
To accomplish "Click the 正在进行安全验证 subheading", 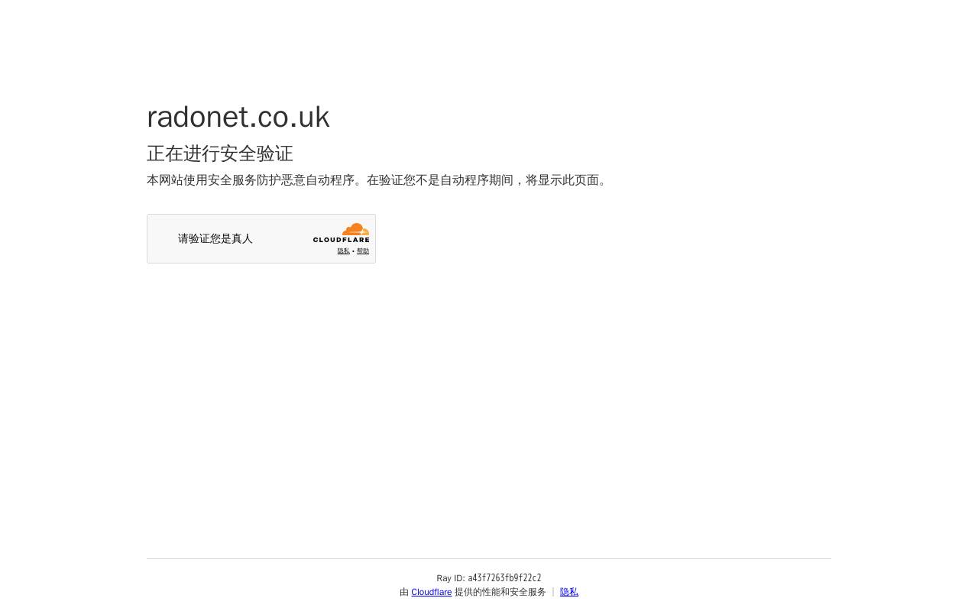I will pos(220,154).
